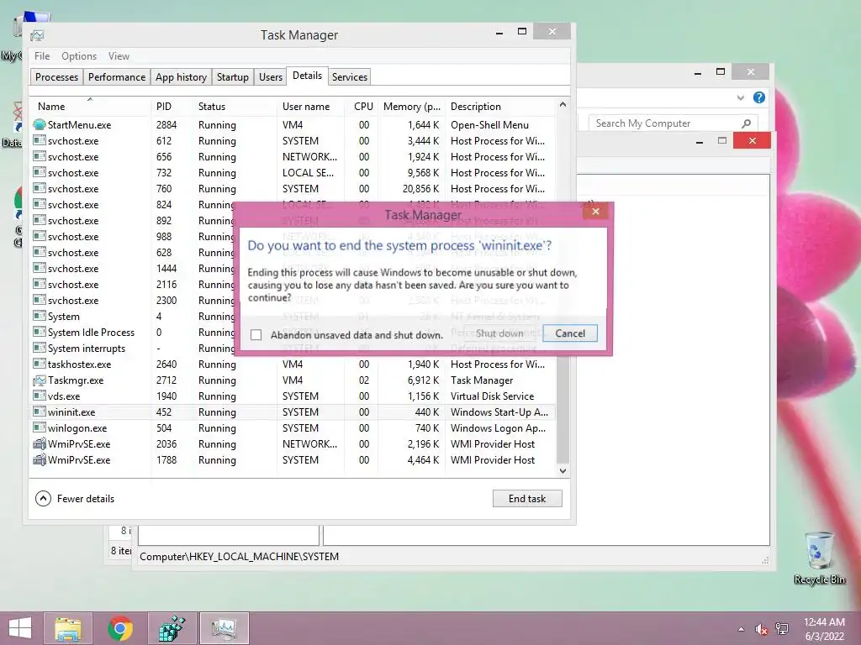Click Open-Shell Menu description text
This screenshot has height=645, width=861.
coord(489,124)
